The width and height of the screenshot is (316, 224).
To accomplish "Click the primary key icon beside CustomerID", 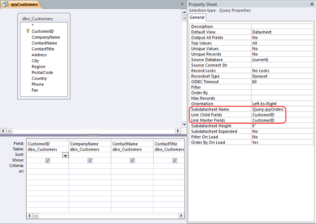I will coord(28,31).
